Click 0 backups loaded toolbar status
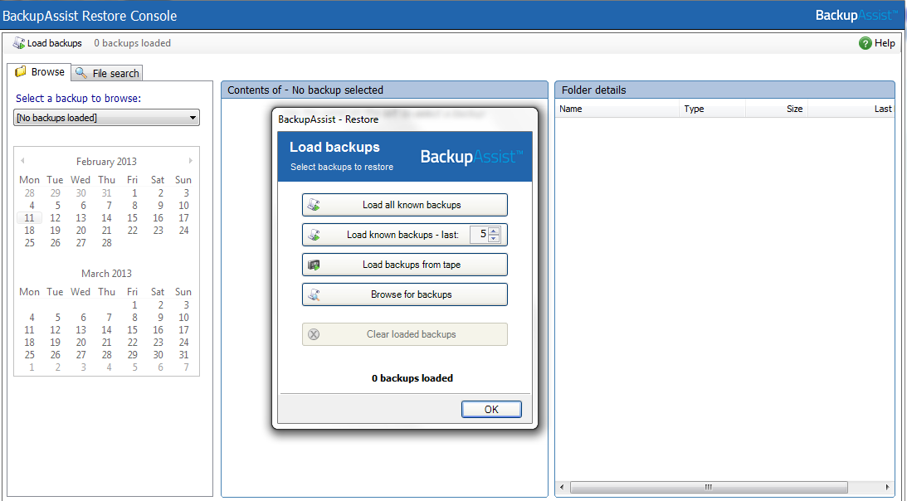907x501 pixels. [133, 43]
